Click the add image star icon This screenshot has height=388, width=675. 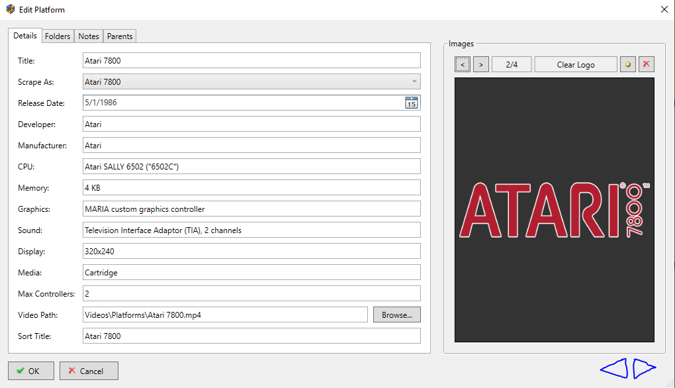click(627, 64)
